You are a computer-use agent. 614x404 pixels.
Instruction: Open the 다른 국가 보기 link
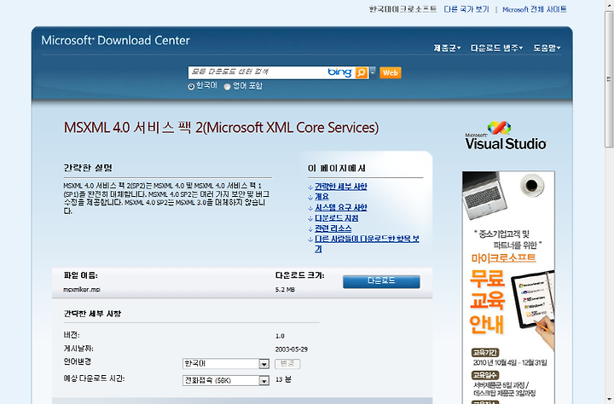coord(466,9)
